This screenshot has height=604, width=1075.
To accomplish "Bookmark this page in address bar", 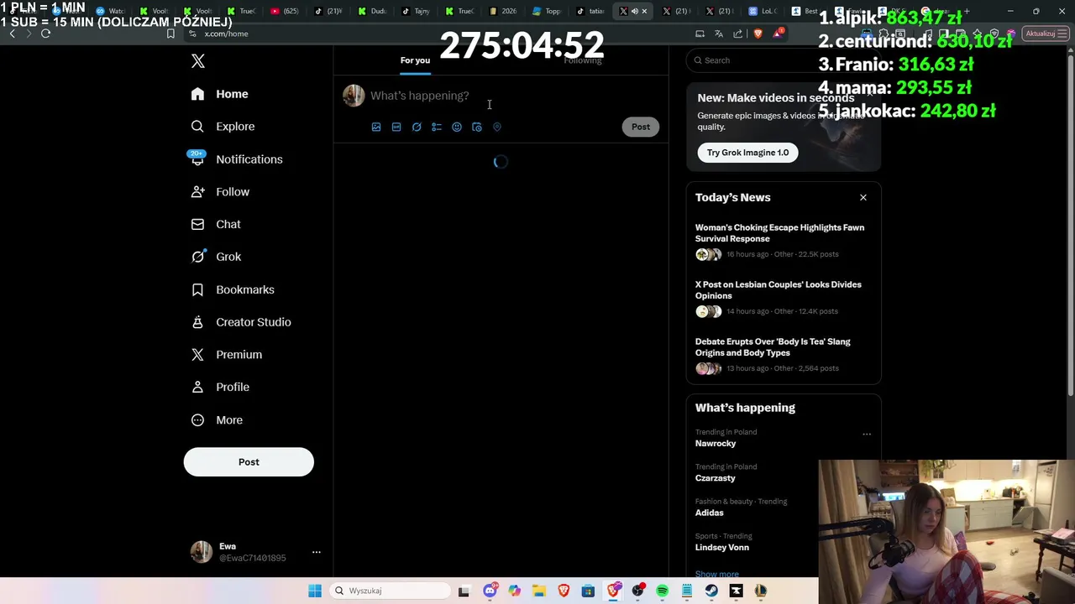I will [x=170, y=34].
